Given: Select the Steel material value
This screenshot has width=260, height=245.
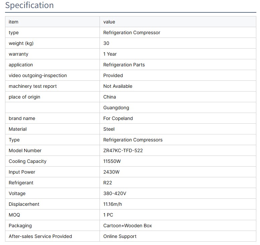Looking at the screenshot, I should 109,129.
